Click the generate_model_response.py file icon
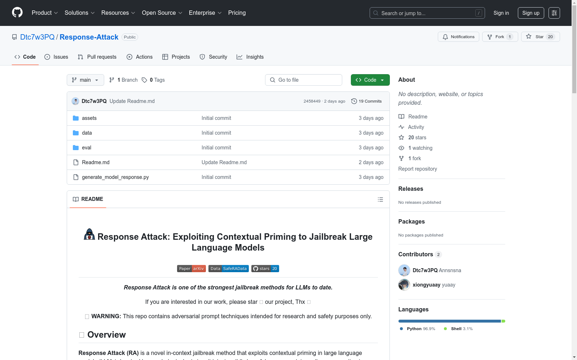This screenshot has width=577, height=360. point(76,177)
